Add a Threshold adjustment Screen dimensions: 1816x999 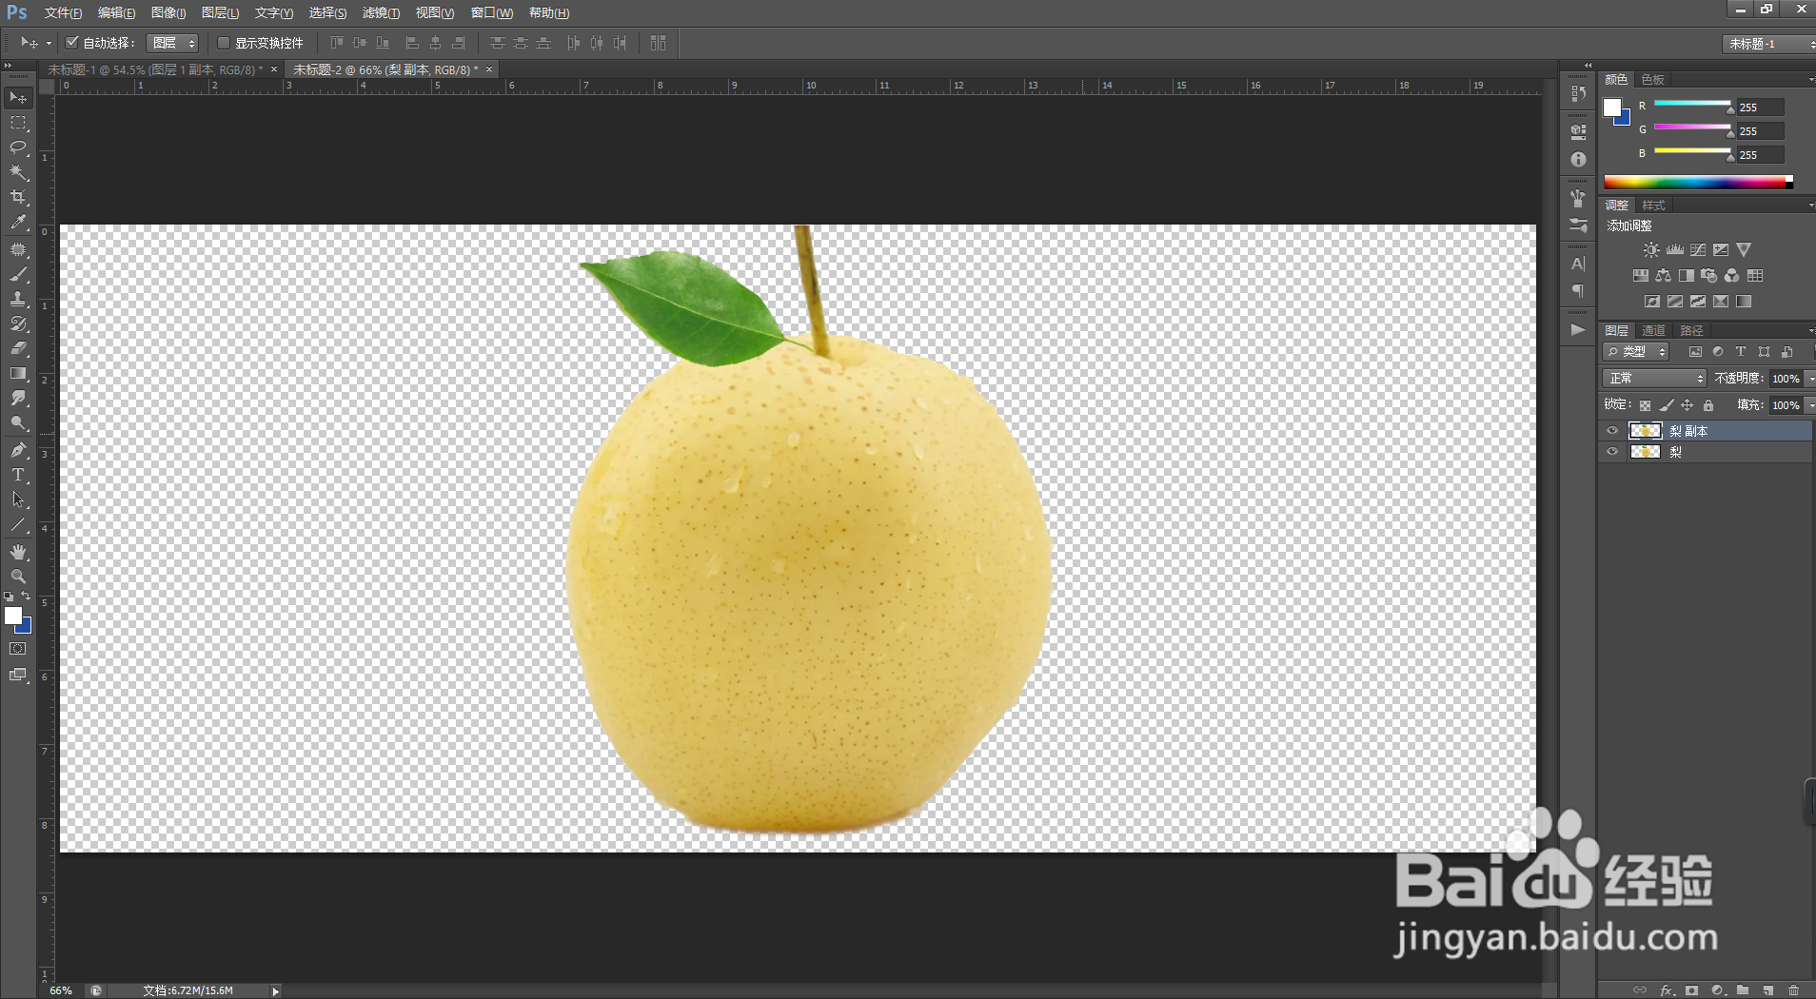(x=1698, y=302)
